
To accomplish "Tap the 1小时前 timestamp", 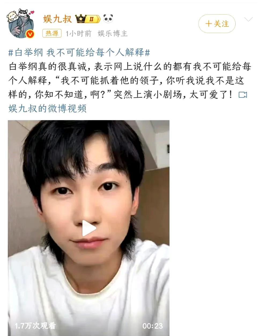I will tap(79, 33).
